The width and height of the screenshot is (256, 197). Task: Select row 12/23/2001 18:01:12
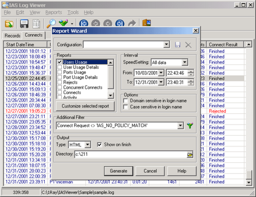(x=26, y=51)
